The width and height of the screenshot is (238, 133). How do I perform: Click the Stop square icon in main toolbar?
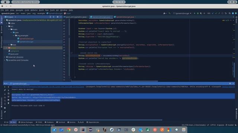(204, 13)
